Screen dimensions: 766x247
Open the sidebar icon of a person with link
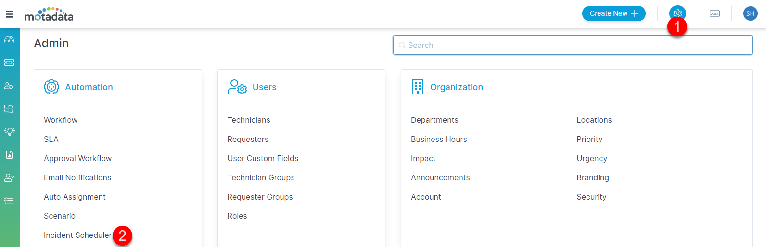9,86
